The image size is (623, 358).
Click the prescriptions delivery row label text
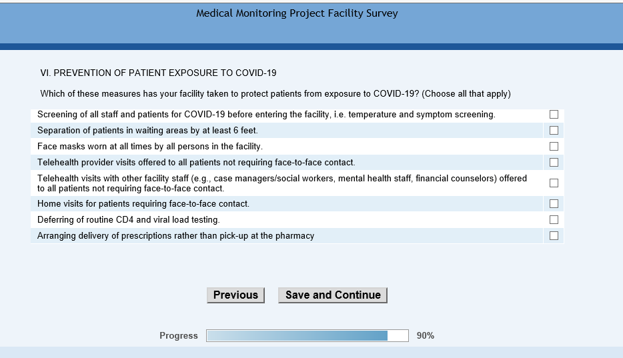[175, 236]
